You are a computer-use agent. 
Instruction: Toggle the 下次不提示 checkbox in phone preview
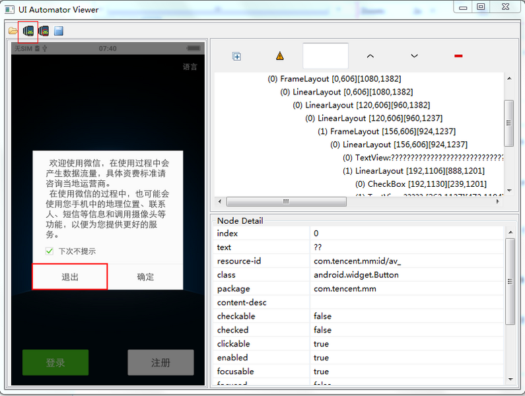pos(50,251)
